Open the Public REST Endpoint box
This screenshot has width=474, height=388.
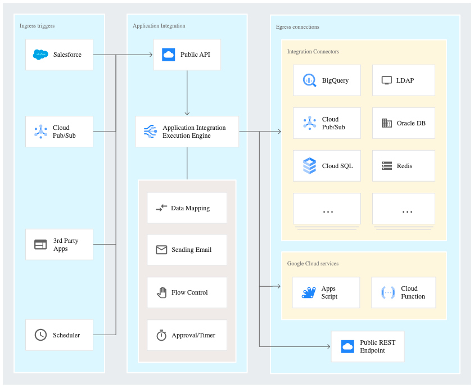367,346
